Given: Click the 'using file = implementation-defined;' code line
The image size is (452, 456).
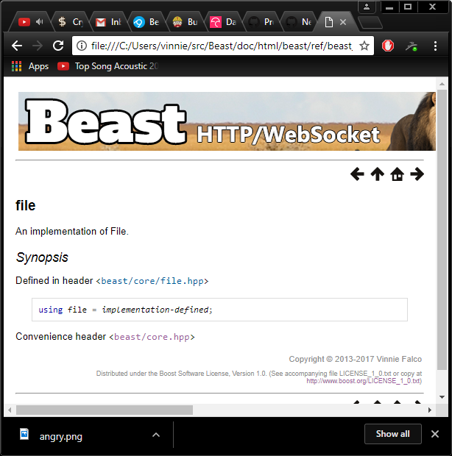Looking at the screenshot, I should 125,310.
